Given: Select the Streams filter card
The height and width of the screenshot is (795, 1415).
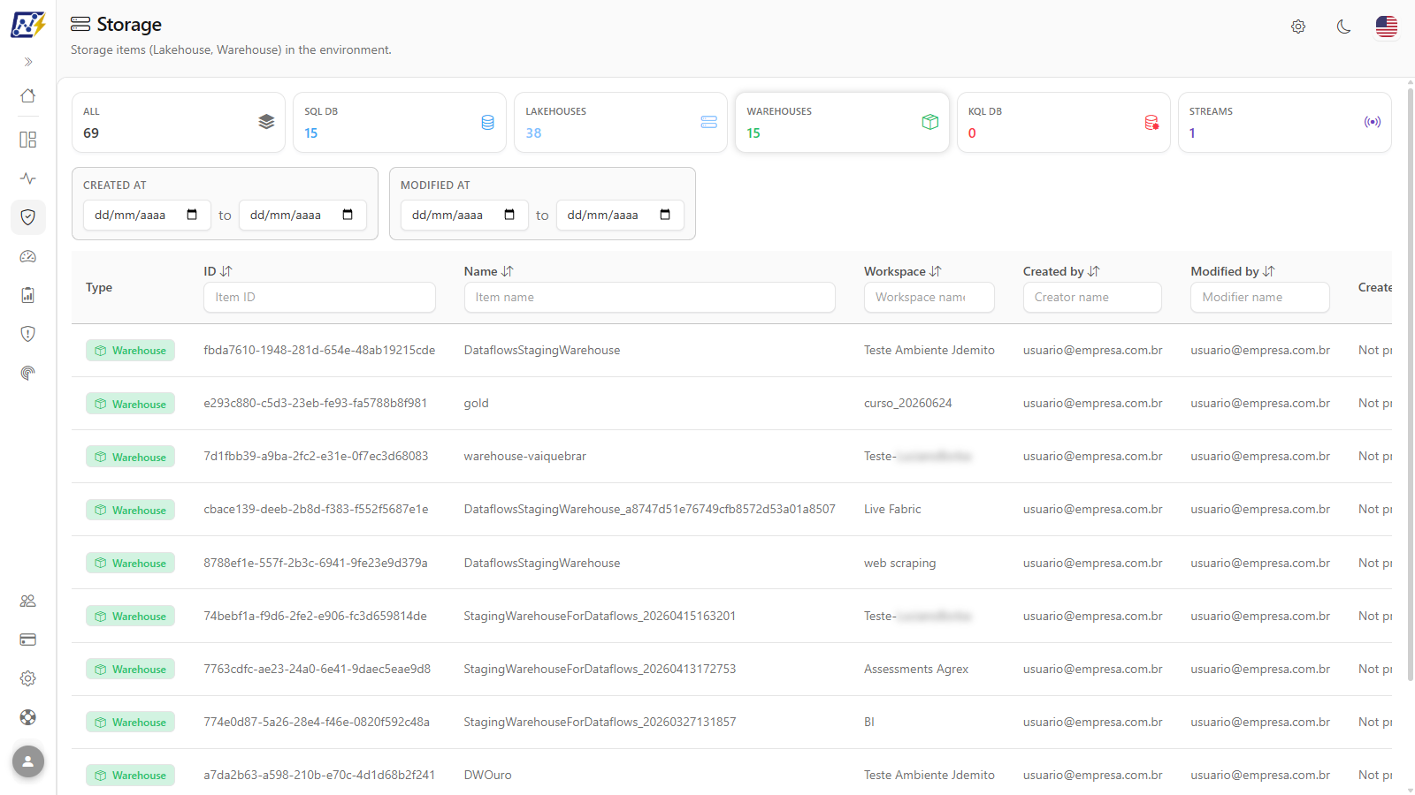Looking at the screenshot, I should (1285, 123).
